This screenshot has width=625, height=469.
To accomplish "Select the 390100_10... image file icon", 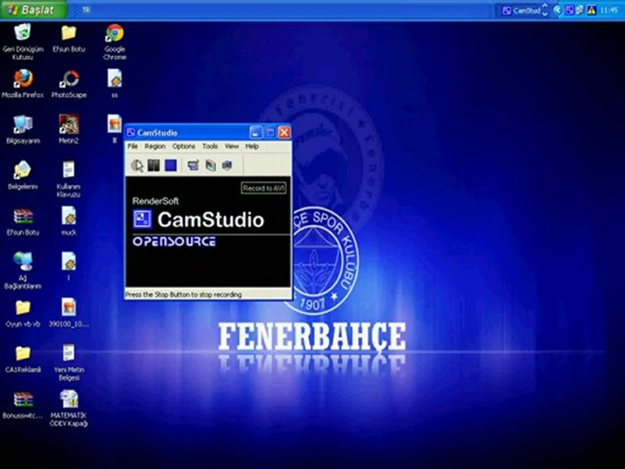I will (x=69, y=313).
